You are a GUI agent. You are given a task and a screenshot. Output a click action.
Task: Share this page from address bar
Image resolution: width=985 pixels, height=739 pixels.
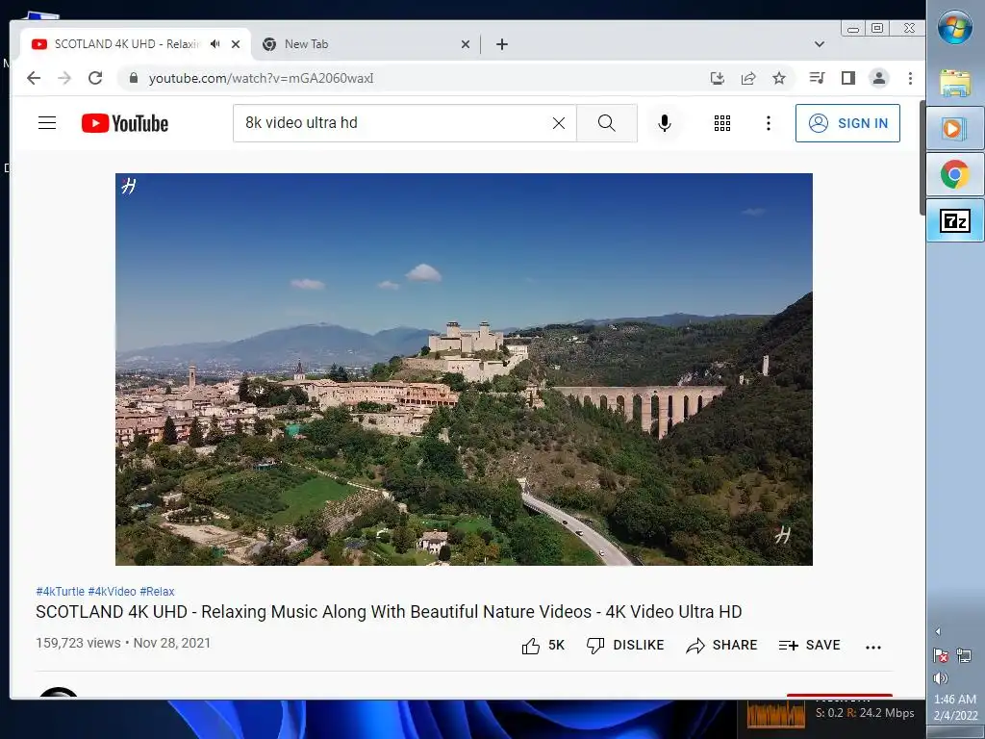click(748, 78)
